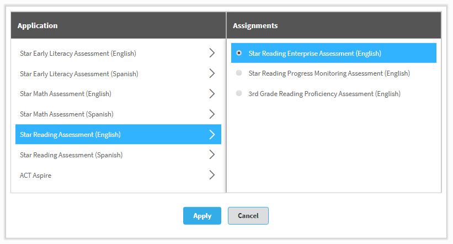Click the Cancel button
This screenshot has width=453, height=244.
(248, 216)
